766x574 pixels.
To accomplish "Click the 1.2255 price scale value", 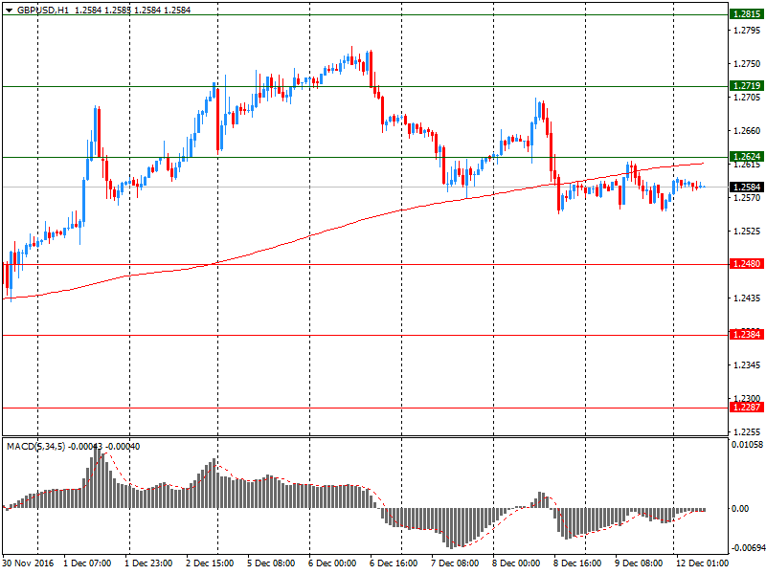I will tap(747, 432).
